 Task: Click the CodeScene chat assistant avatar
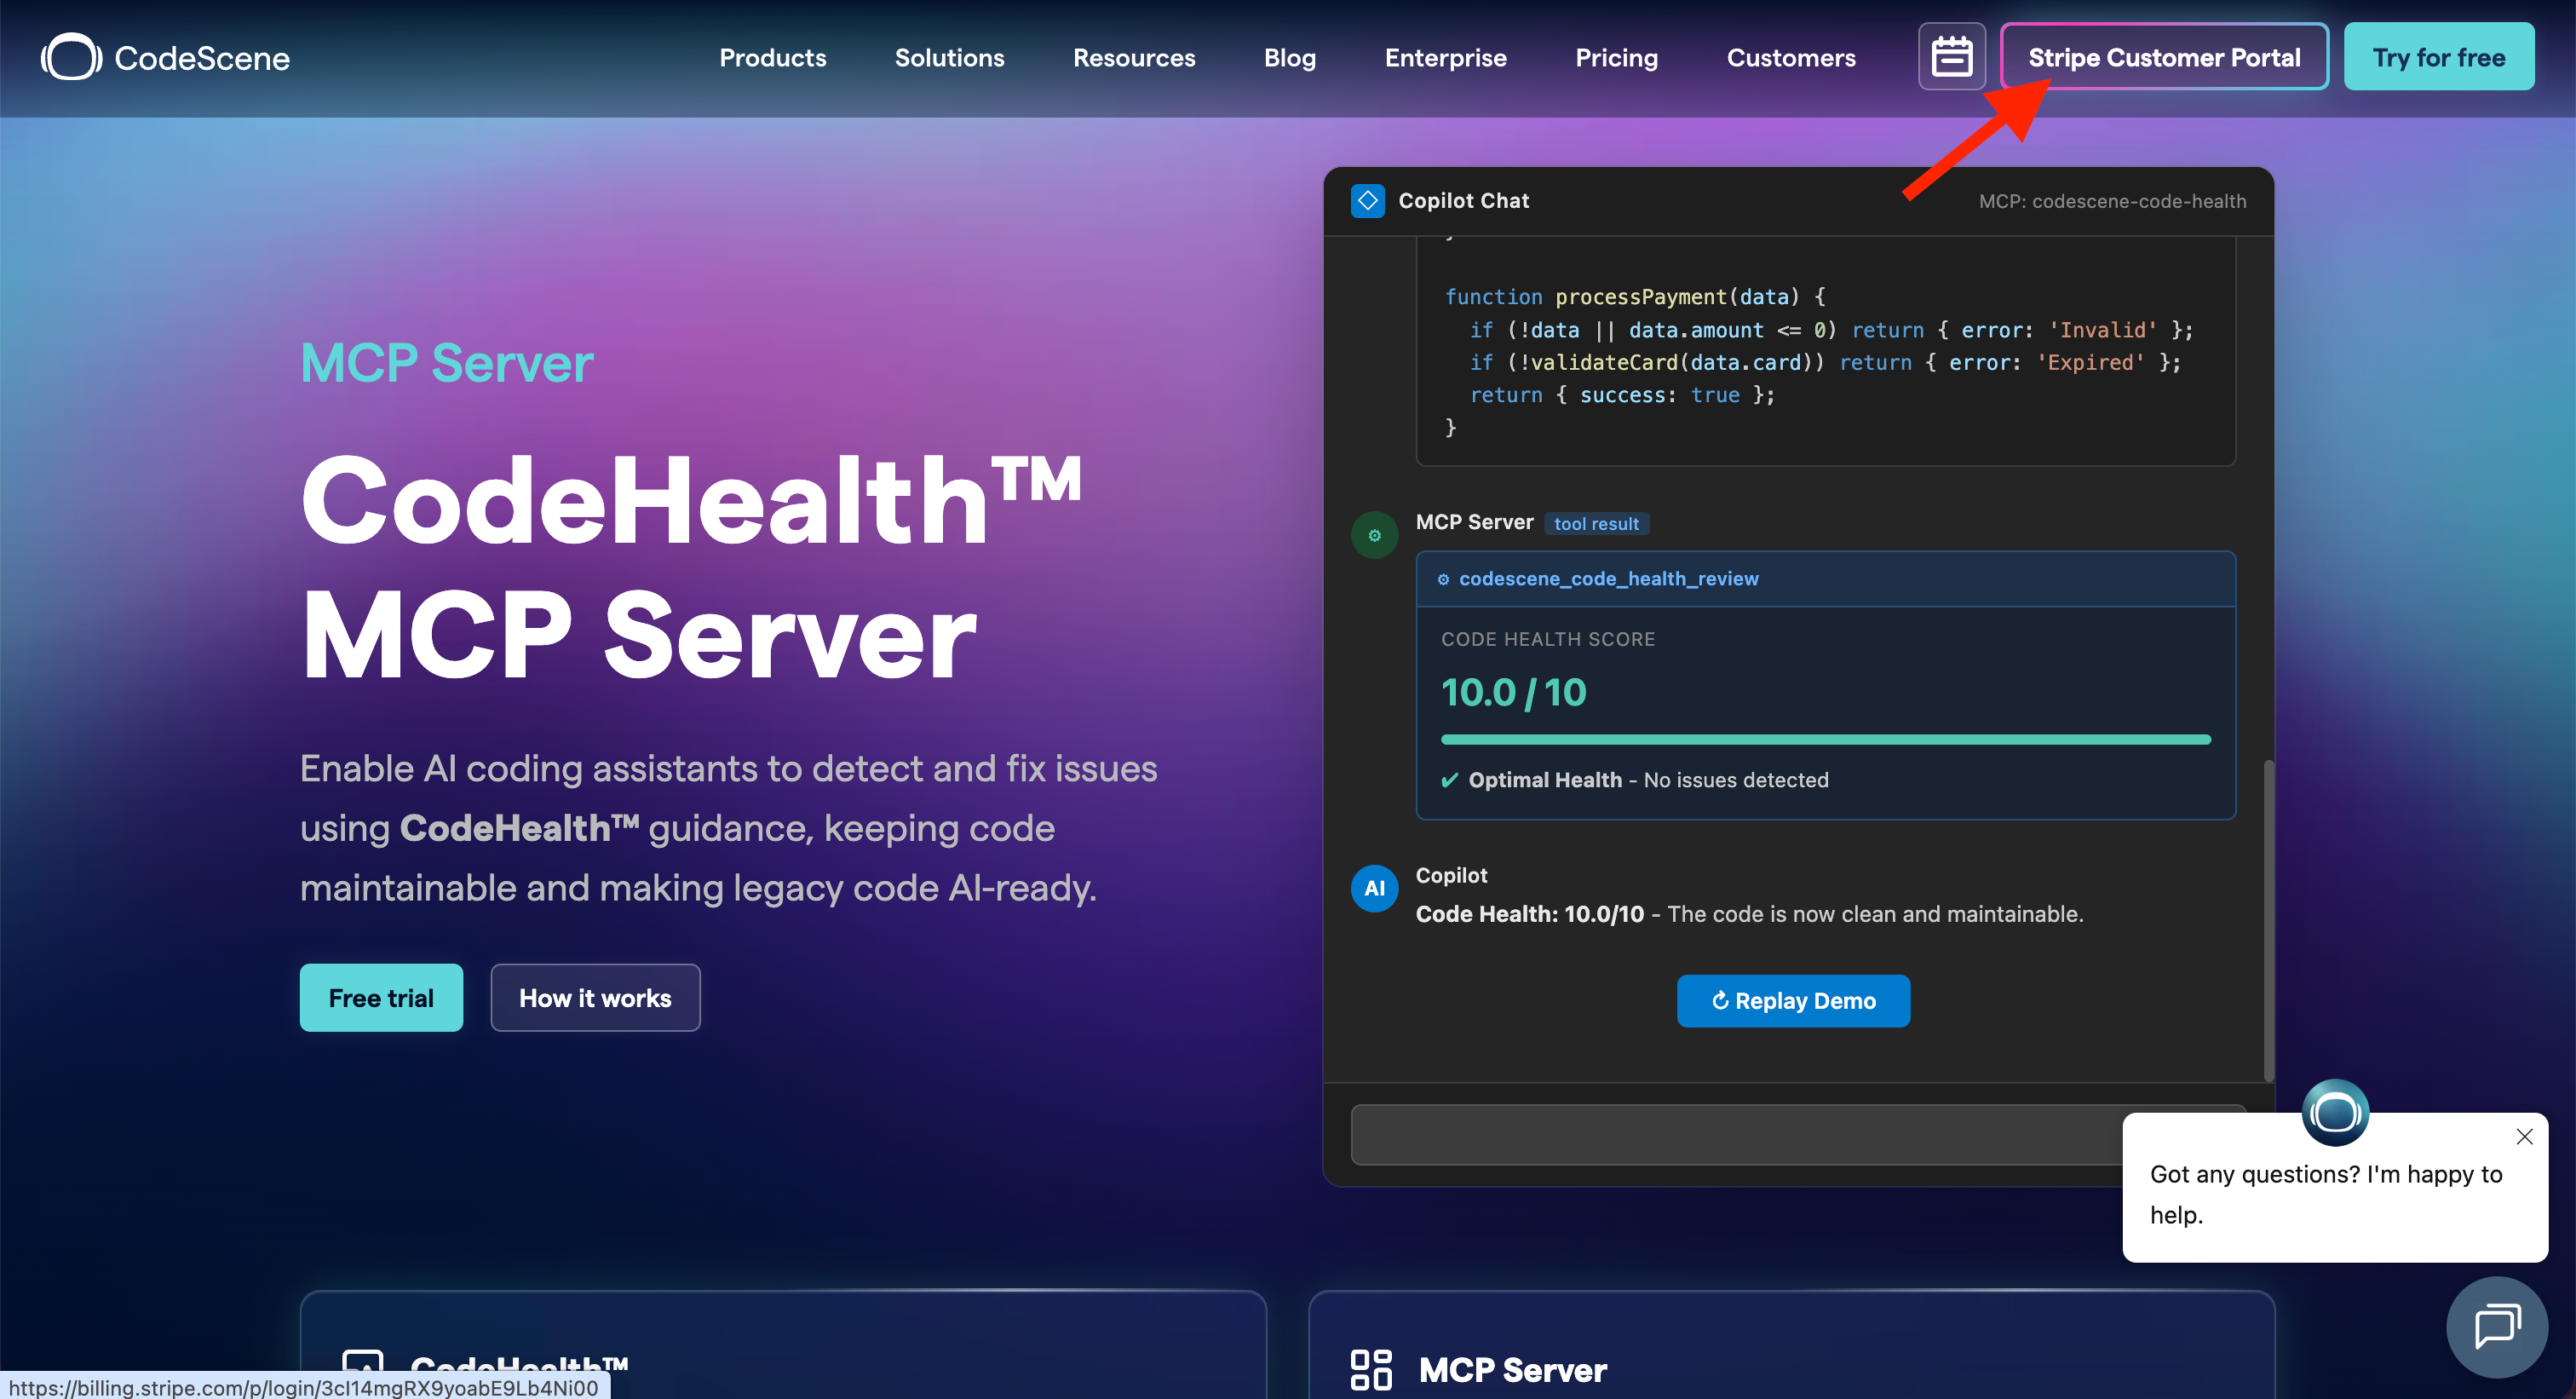tap(2335, 1112)
